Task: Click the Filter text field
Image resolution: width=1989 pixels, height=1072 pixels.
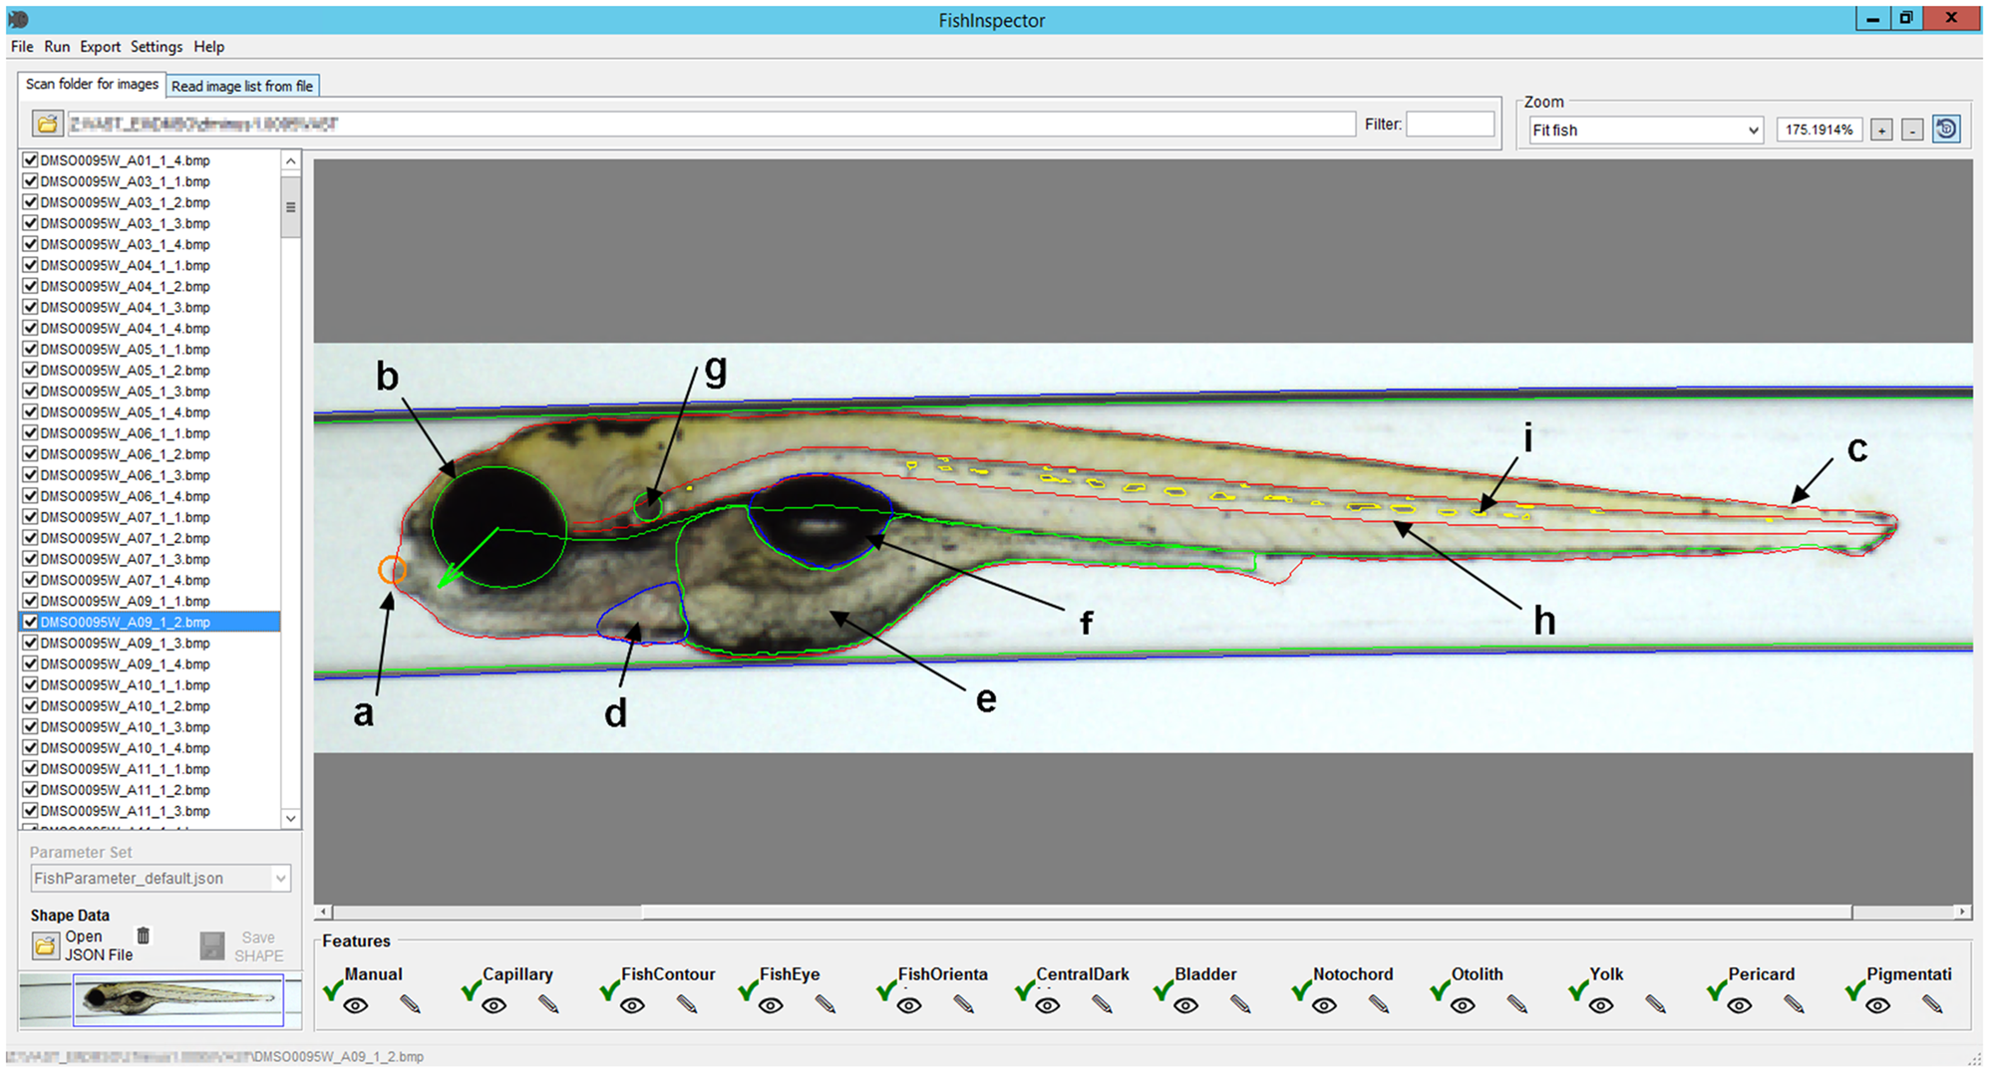Action: click(1449, 125)
